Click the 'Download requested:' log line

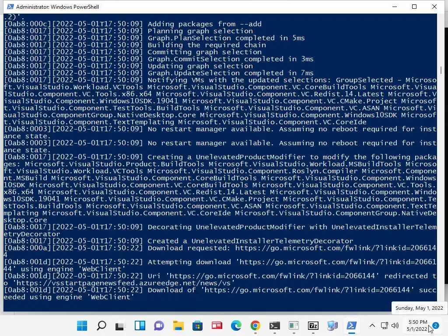click(220, 252)
